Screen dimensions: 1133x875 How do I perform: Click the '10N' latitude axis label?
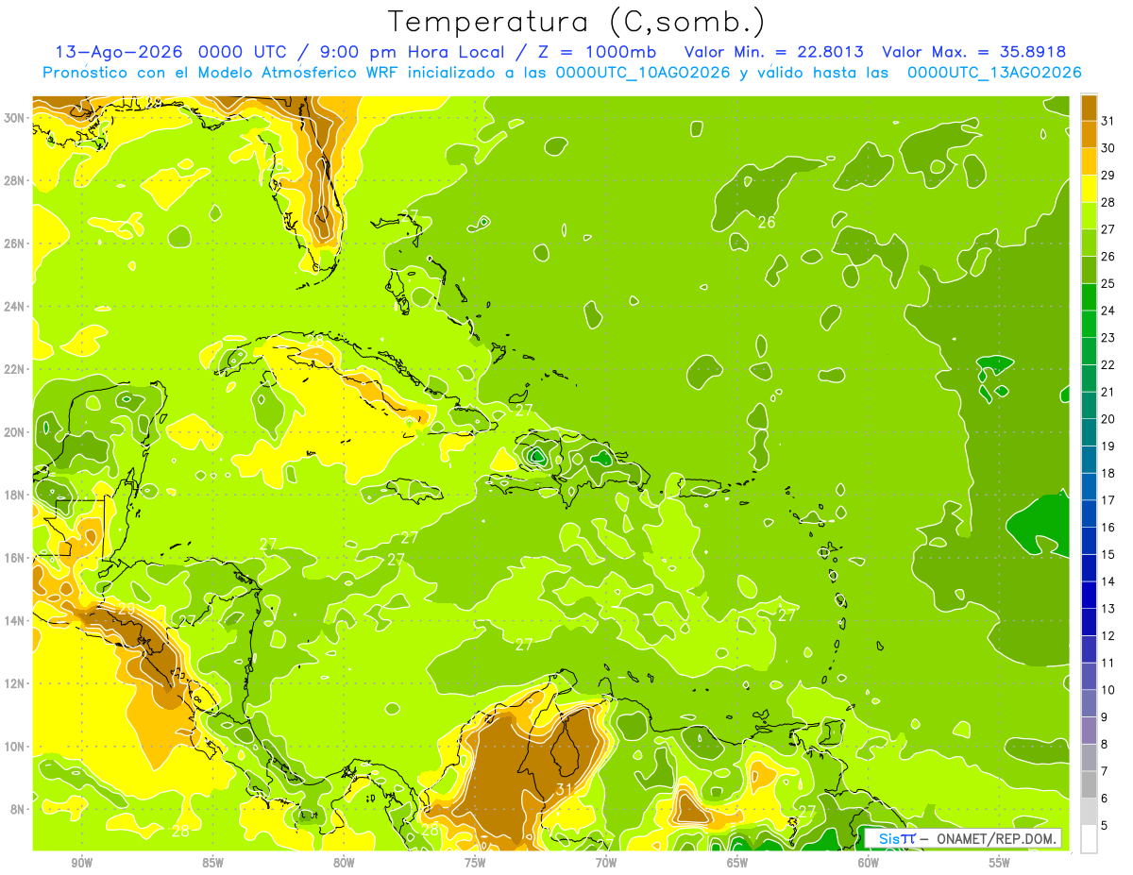click(14, 747)
